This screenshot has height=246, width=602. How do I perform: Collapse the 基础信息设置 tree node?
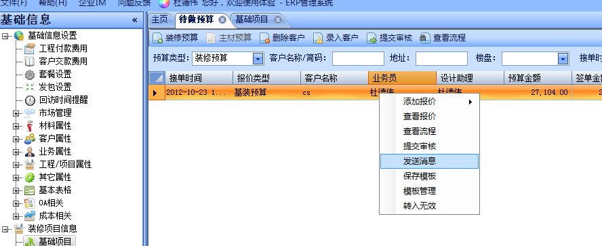(5, 36)
